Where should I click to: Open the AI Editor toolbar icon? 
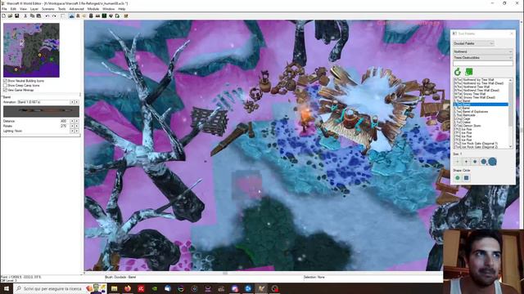click(104, 16)
